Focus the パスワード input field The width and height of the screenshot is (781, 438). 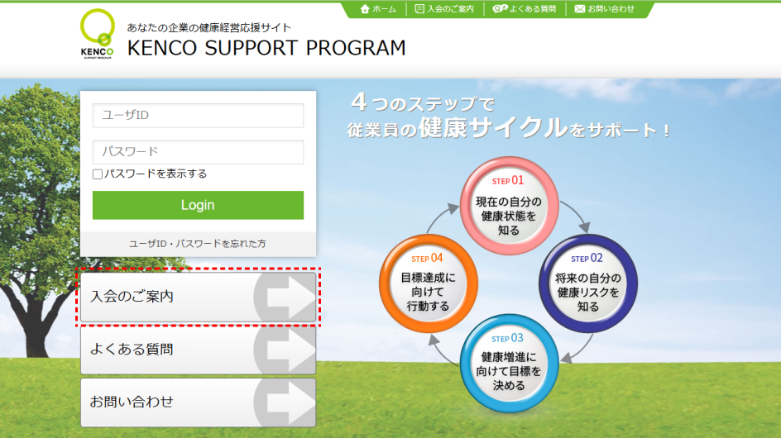click(198, 152)
